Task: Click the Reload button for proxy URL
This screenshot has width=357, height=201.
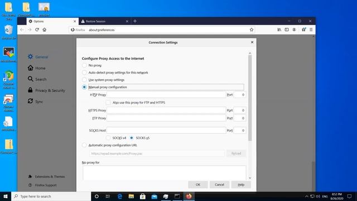Action: tap(236, 154)
